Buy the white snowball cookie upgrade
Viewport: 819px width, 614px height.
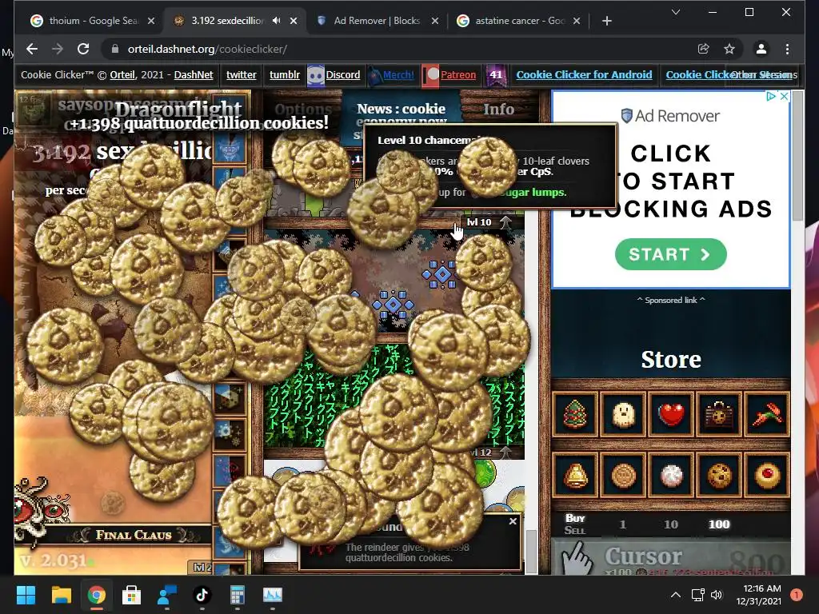(671, 475)
